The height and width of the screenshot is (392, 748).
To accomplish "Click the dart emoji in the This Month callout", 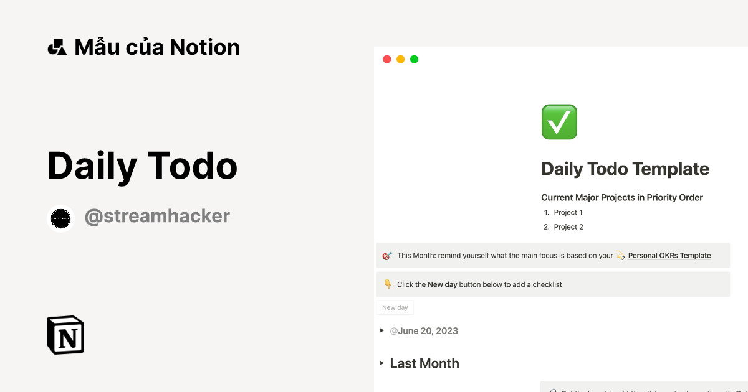I will tap(388, 255).
